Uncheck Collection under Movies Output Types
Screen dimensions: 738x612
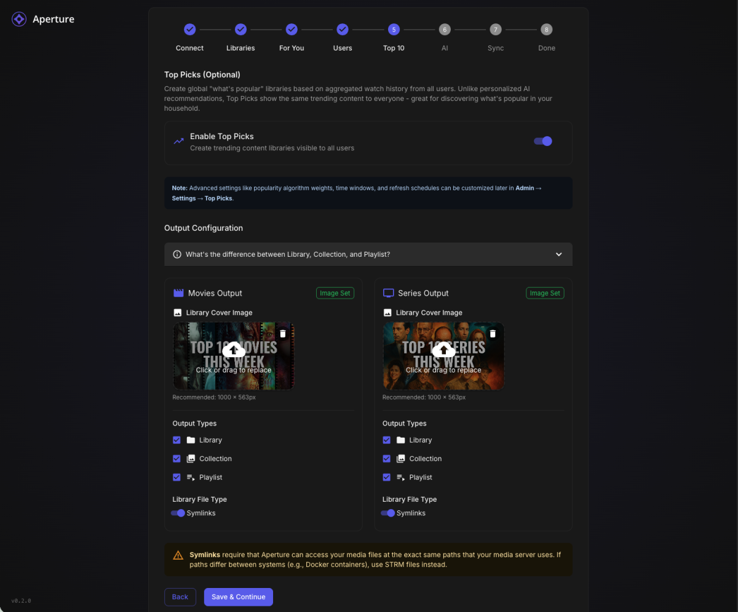pyautogui.click(x=177, y=458)
